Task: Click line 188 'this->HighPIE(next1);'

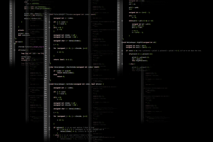Action: click(140, 61)
